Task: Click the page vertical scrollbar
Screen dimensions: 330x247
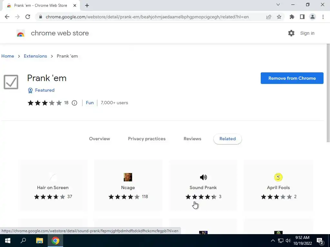Action: coord(328,93)
